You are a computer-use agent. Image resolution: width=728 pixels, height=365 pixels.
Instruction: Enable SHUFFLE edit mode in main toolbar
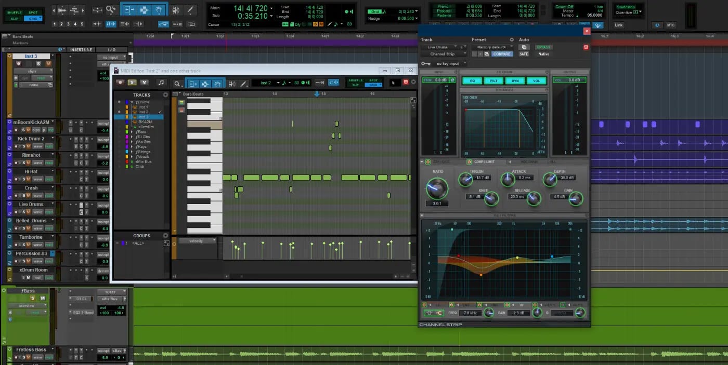[x=15, y=12]
